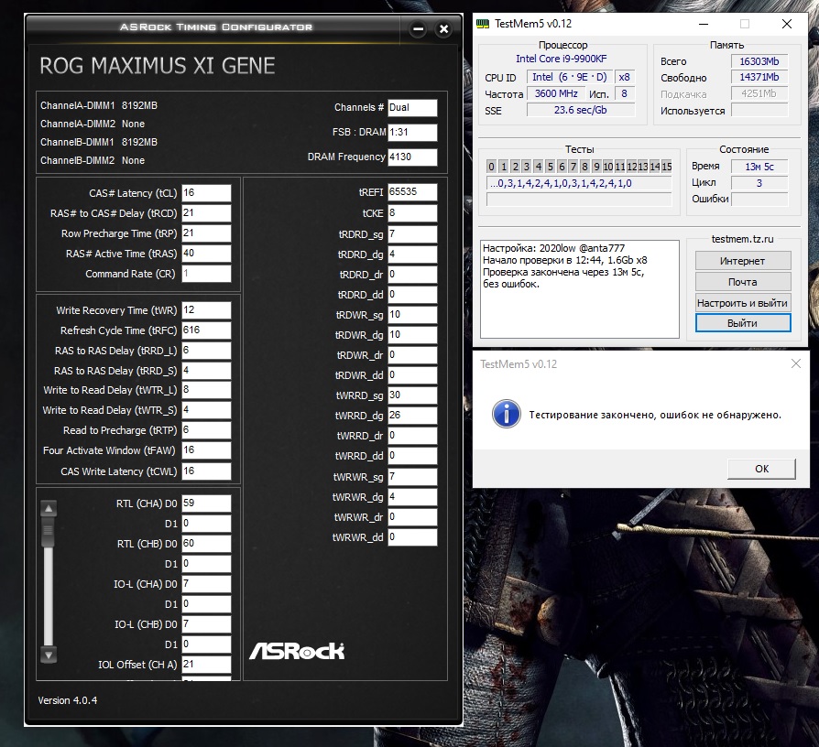
Task: Click the tREFI value field
Action: point(412,192)
